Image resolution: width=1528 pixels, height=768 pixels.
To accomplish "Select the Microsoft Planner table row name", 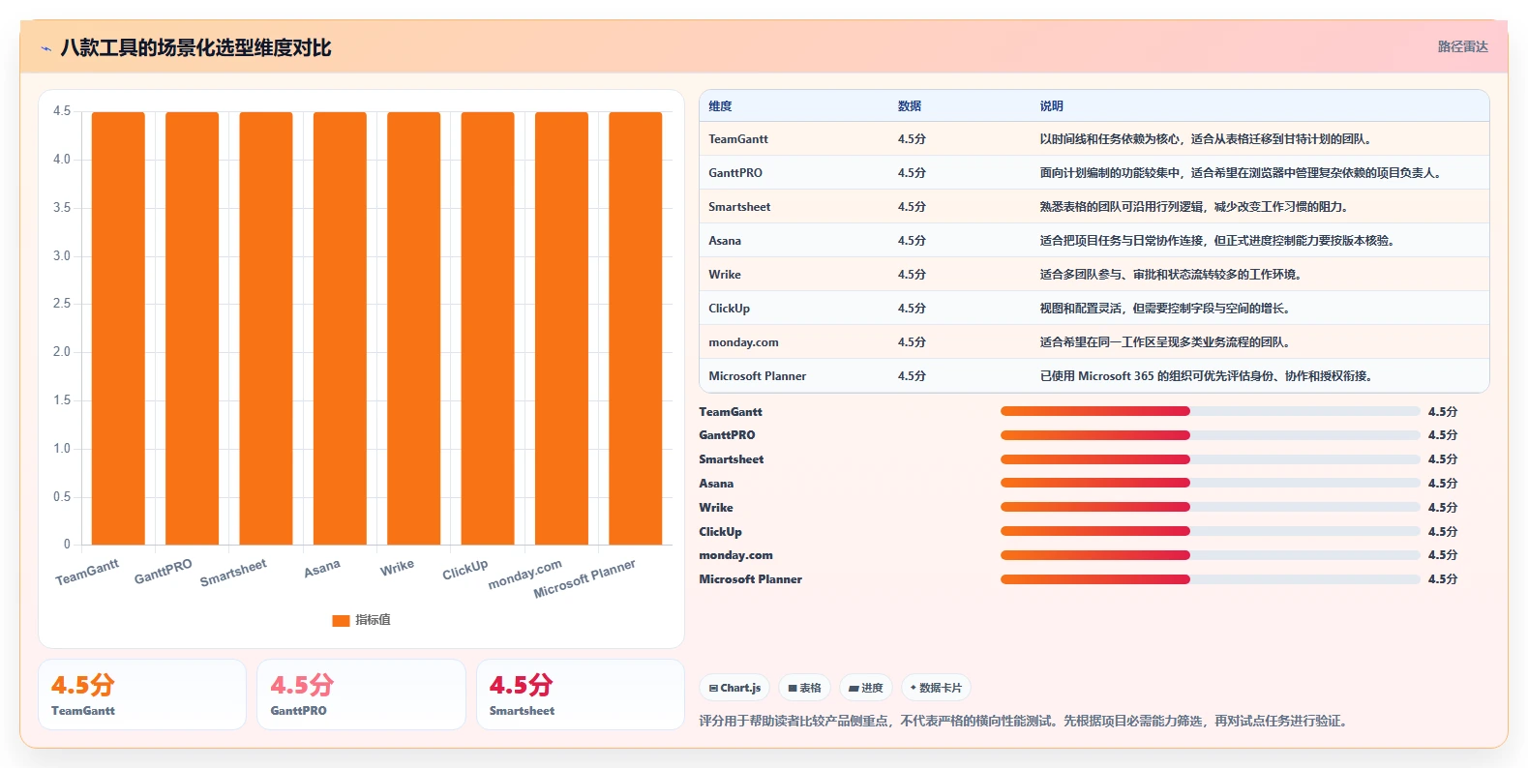I will [x=757, y=376].
